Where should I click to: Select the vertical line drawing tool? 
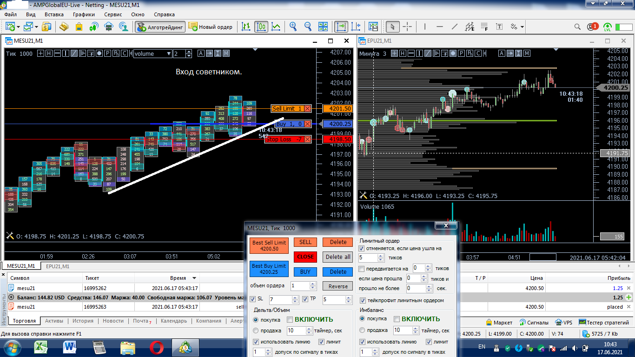coord(426,26)
